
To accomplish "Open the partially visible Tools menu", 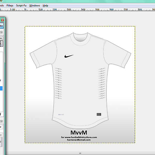I will [2, 5].
